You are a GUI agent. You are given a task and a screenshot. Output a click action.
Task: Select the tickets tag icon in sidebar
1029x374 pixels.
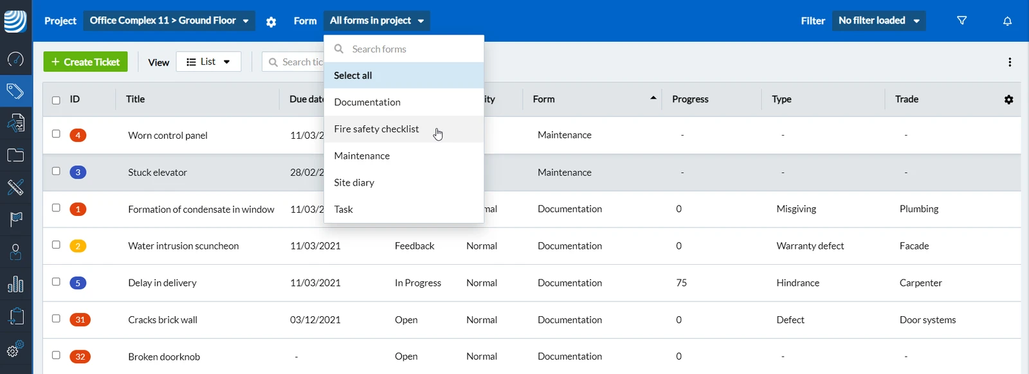click(x=15, y=91)
